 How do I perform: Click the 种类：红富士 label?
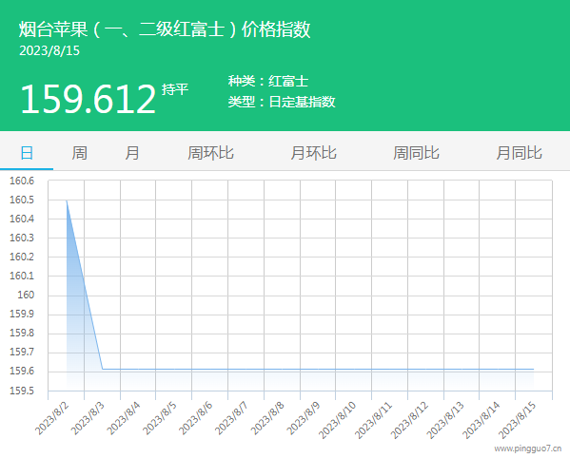click(268, 81)
